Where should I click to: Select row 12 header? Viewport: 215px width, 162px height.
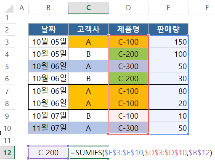tap(7, 153)
